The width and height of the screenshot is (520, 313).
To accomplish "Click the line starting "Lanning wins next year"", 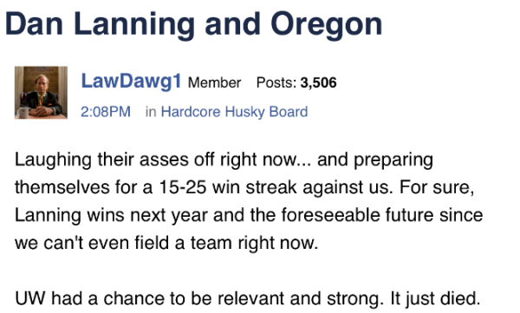I will click(x=249, y=215).
